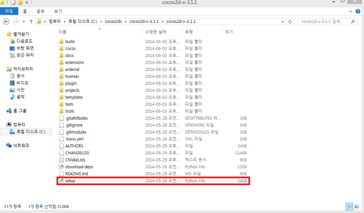Expand the address bar history dropdown
This screenshot has width=364, height=213.
tap(282, 22)
